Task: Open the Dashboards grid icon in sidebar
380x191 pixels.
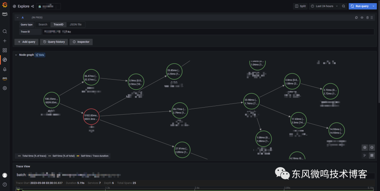Action: pyautogui.click(x=5, y=50)
